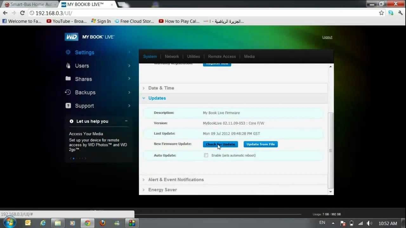The width and height of the screenshot is (406, 228).
Task: Launch Internet Explorer from taskbar
Action: pyautogui.click(x=43, y=223)
